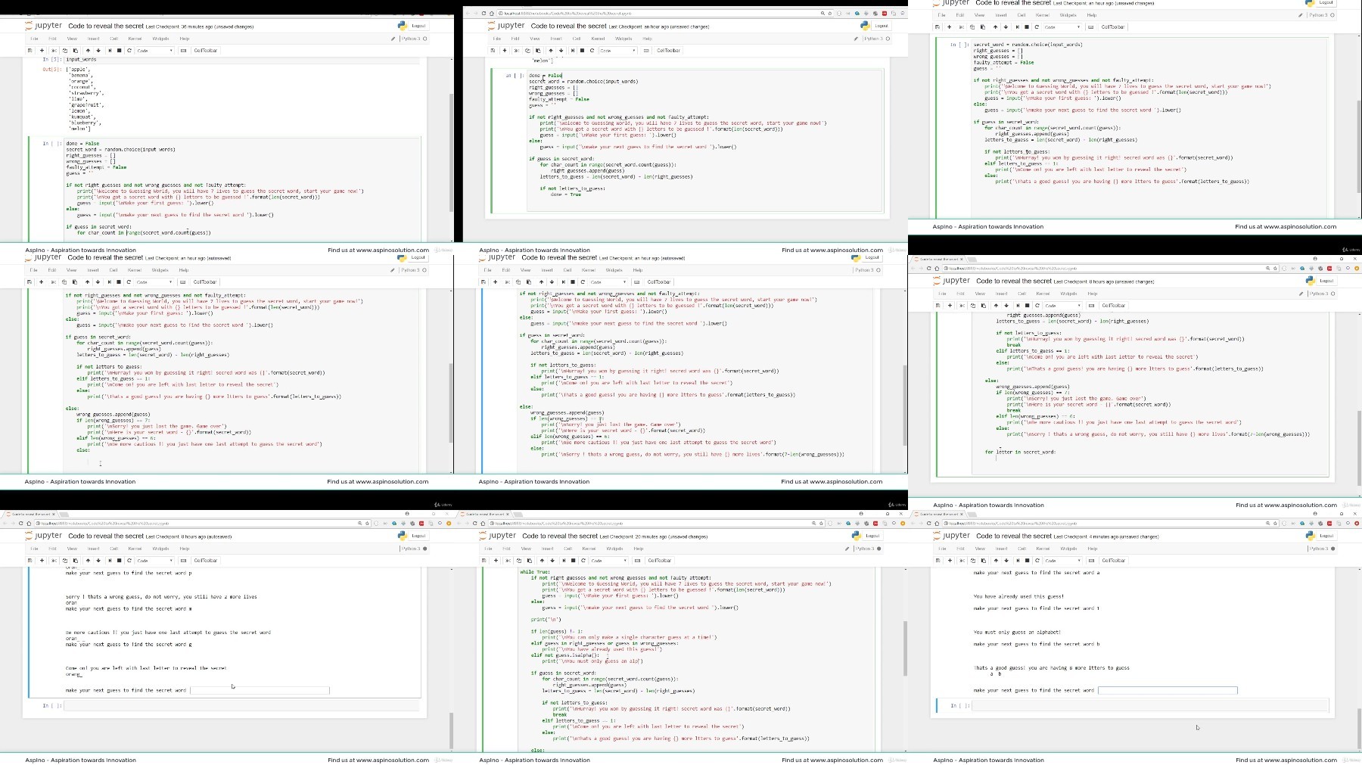Screen dimensions: 1362x765
Task: Save notebook in the top-right Jupyter tile
Action: coord(938,27)
